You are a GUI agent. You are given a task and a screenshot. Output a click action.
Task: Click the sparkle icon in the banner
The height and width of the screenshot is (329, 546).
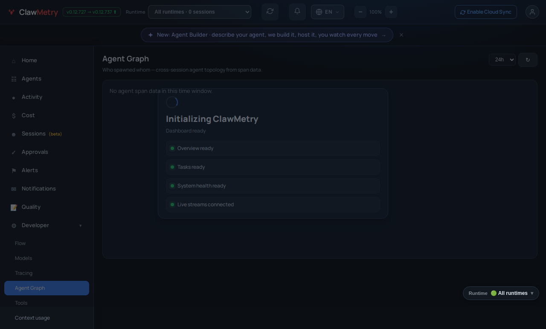click(151, 35)
